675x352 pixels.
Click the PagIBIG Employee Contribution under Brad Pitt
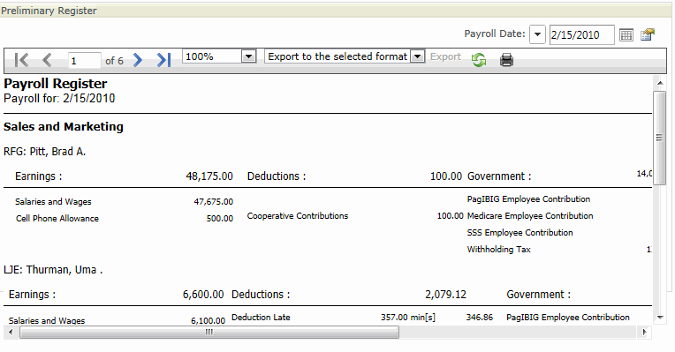[x=528, y=199]
